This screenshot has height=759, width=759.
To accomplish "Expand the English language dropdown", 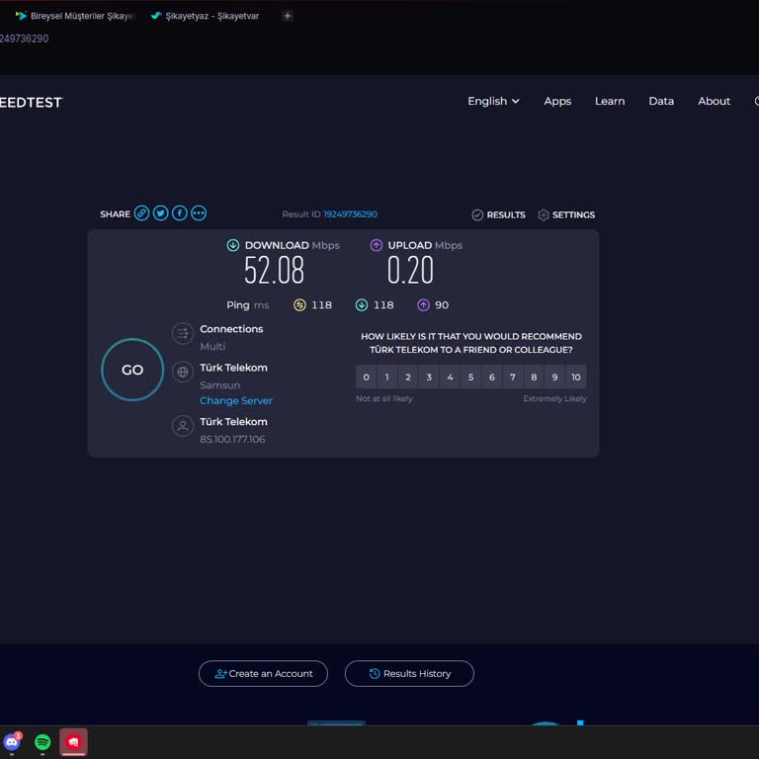I will [x=493, y=101].
